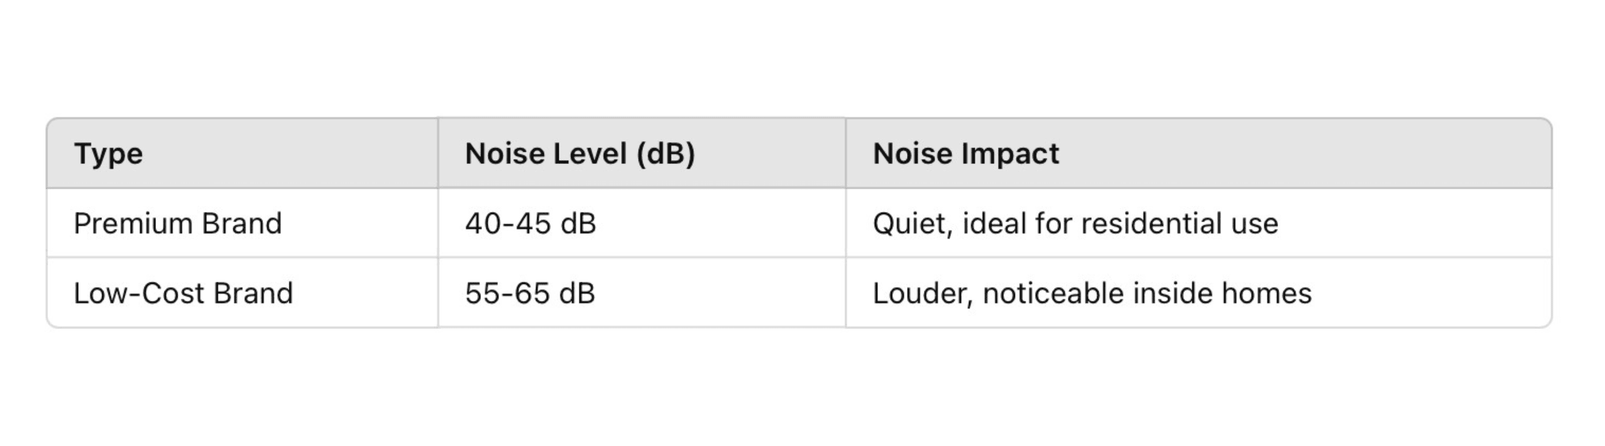The width and height of the screenshot is (1605, 446).
Task: Select "Louder, noticeable inside homes" cell
Action: point(1092,293)
